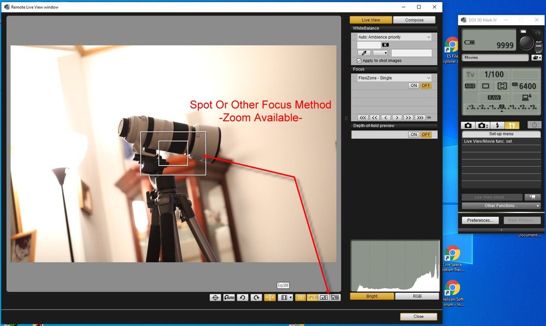This screenshot has height=326, width=546.
Task: Rotate the live view image left
Action: point(243,298)
